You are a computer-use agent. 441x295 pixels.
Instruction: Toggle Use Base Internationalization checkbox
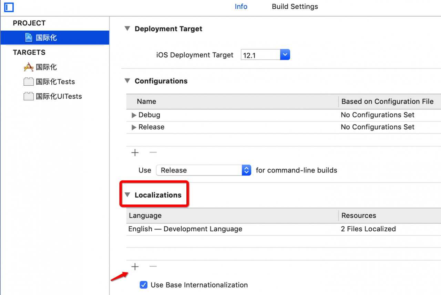pyautogui.click(x=144, y=285)
